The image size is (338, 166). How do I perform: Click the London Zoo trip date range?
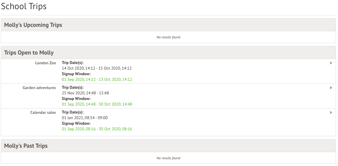[96, 68]
